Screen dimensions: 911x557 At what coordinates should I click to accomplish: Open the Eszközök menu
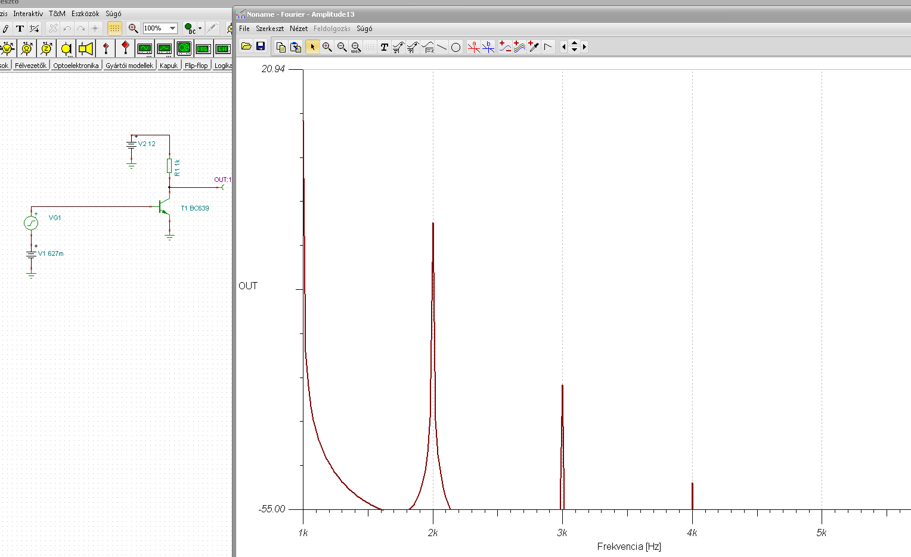[85, 14]
